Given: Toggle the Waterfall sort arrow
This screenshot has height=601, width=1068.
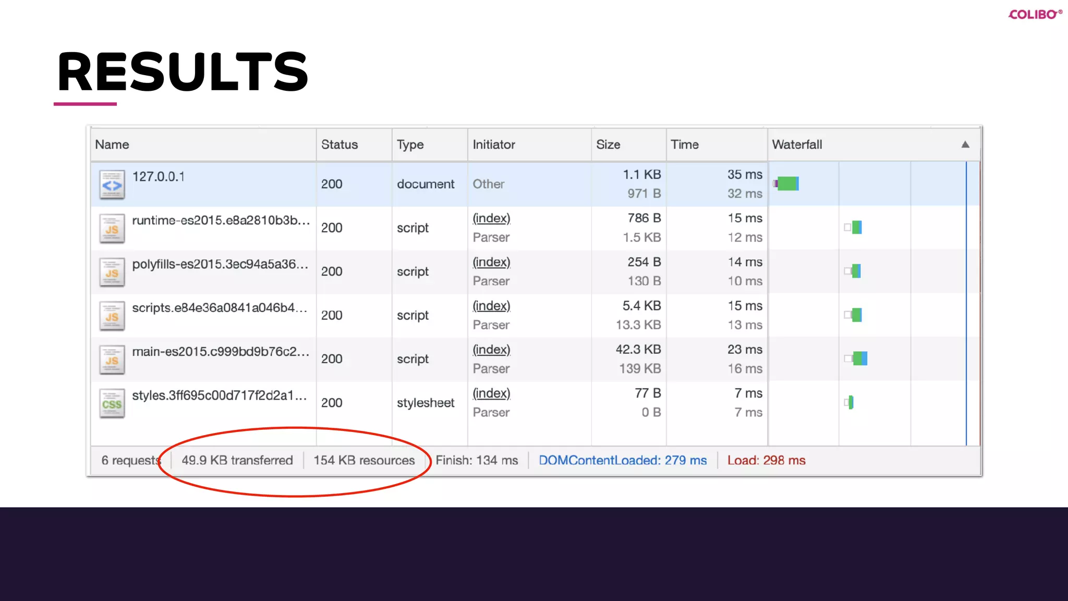Looking at the screenshot, I should pyautogui.click(x=965, y=145).
